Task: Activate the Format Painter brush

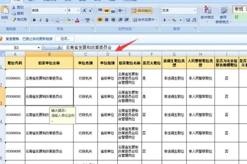Action: point(19,19)
